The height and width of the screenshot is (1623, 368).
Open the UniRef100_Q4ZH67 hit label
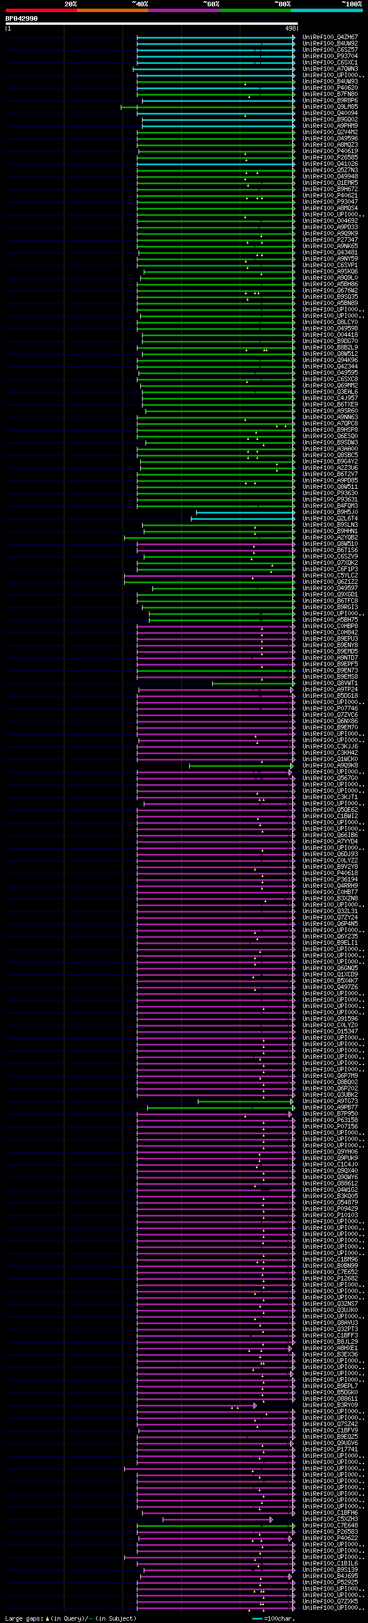pos(330,37)
